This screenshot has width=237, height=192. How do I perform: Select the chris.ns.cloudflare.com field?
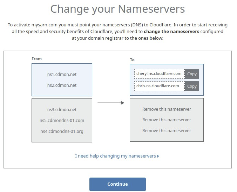click(x=160, y=86)
